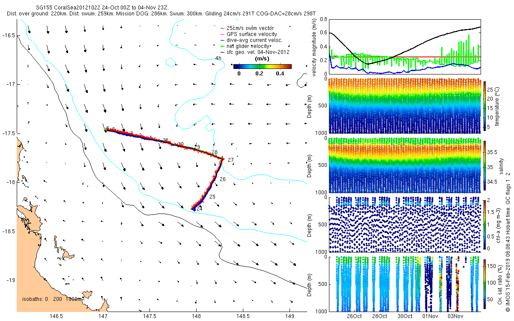Click the -19 latitude tick label
Image resolution: width=514 pixels, height=321 pixels.
[x=10, y=280]
